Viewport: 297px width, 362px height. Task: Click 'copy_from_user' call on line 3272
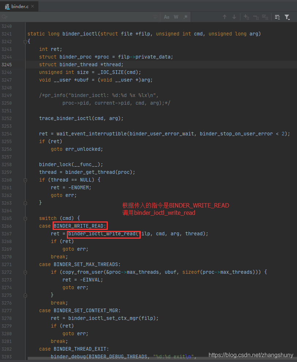(83, 272)
